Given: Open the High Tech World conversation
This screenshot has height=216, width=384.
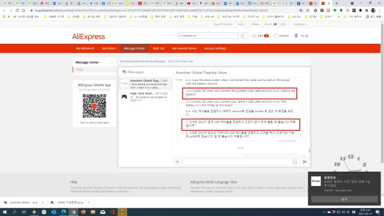Looking at the screenshot, I should 145,97.
